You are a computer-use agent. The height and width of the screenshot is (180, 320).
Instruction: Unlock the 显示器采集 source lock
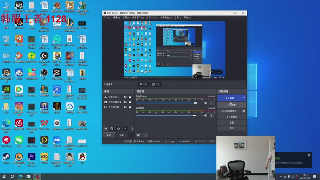(130, 107)
